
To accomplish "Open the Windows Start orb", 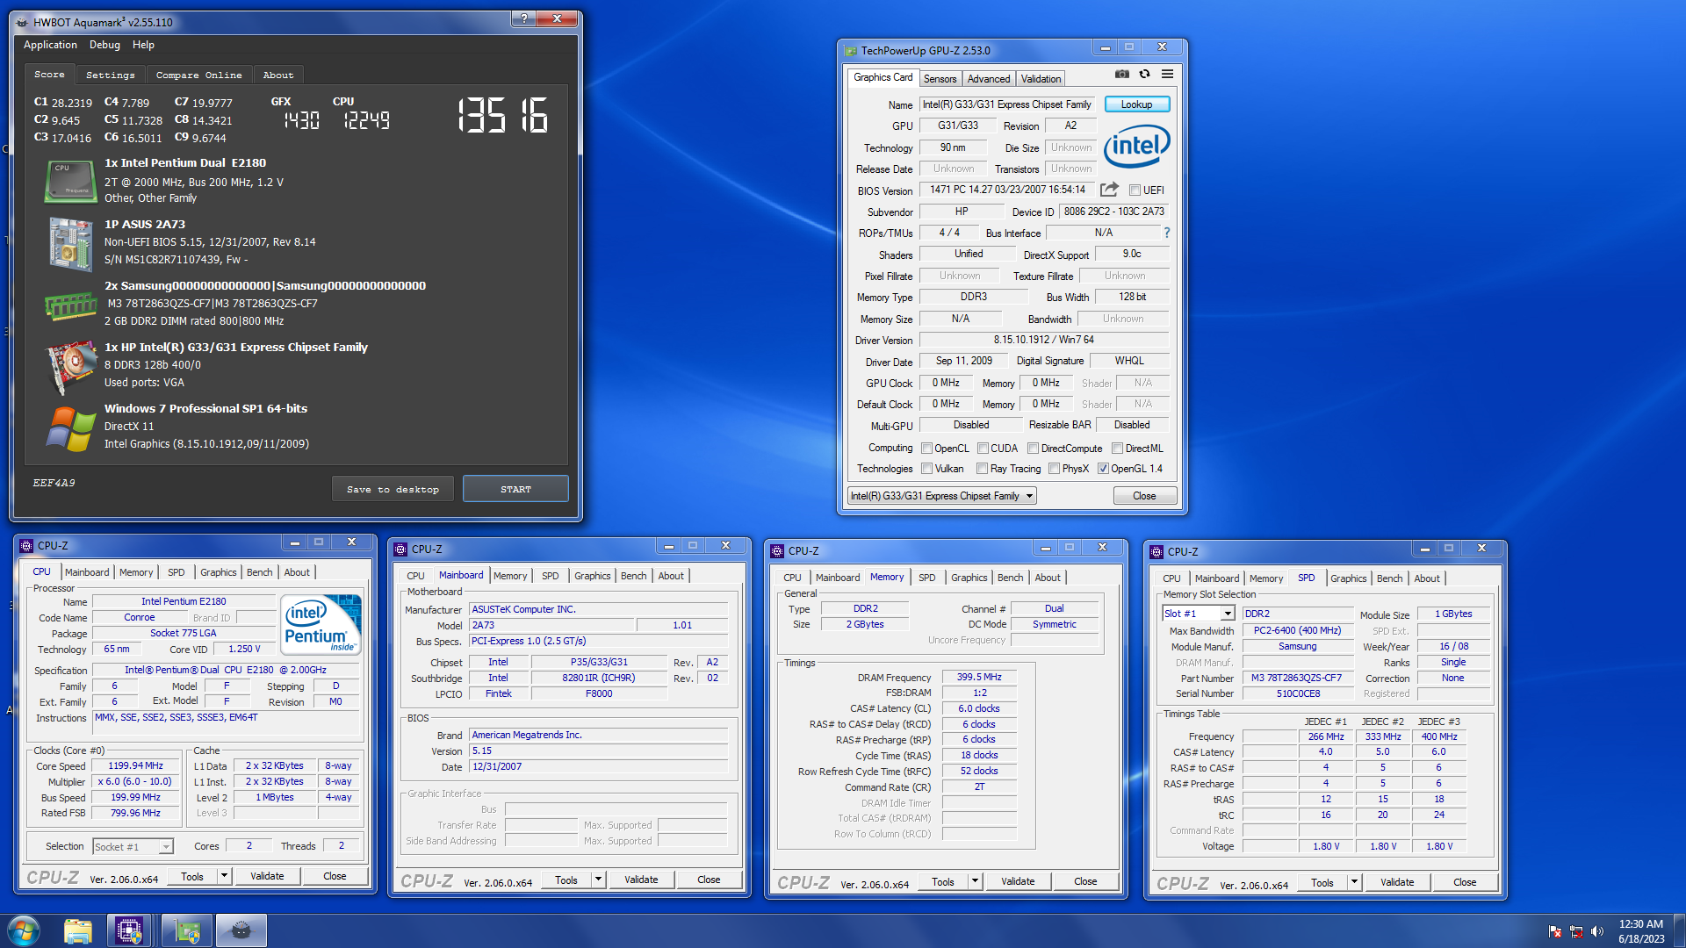I will click(x=24, y=930).
